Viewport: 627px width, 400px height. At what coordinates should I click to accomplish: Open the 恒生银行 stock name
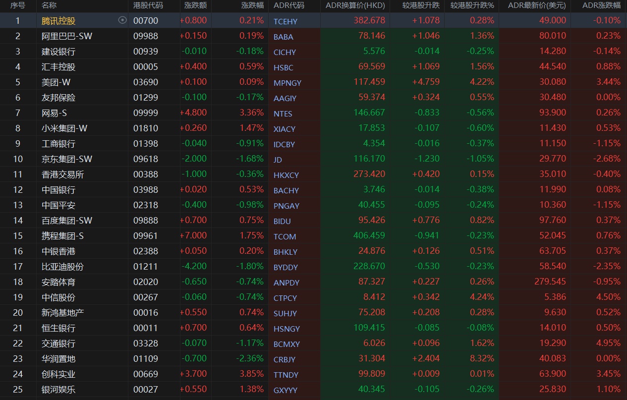click(58, 328)
